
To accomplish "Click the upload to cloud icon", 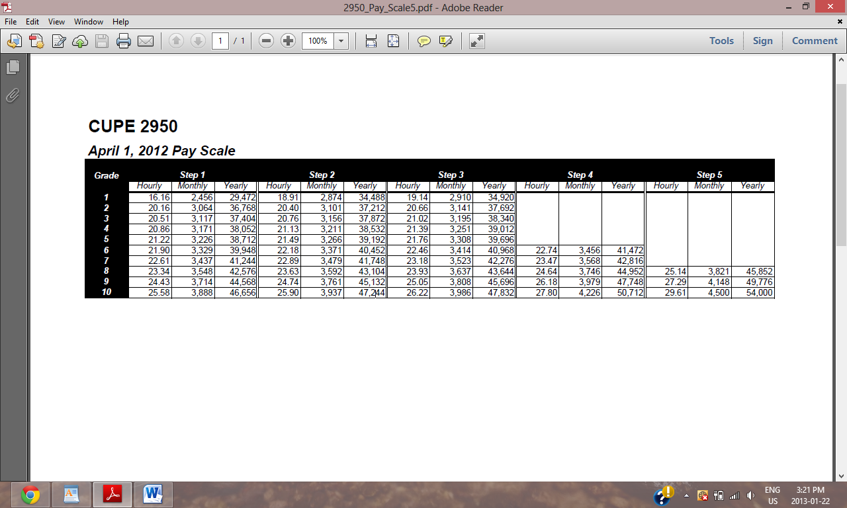I will point(79,41).
